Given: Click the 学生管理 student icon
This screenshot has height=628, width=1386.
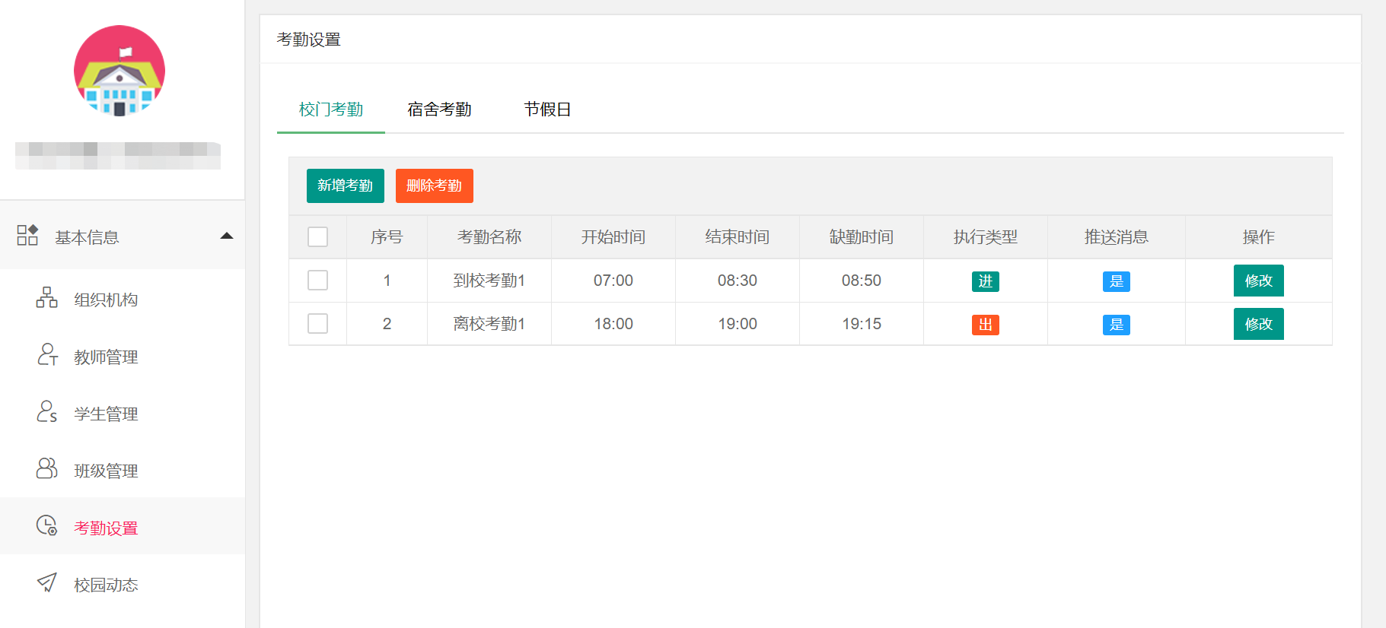Looking at the screenshot, I should [46, 411].
